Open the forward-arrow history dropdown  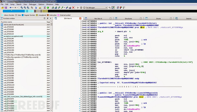(18, 8)
